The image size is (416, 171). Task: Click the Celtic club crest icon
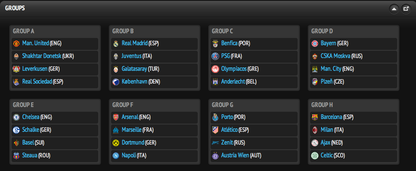click(x=314, y=156)
